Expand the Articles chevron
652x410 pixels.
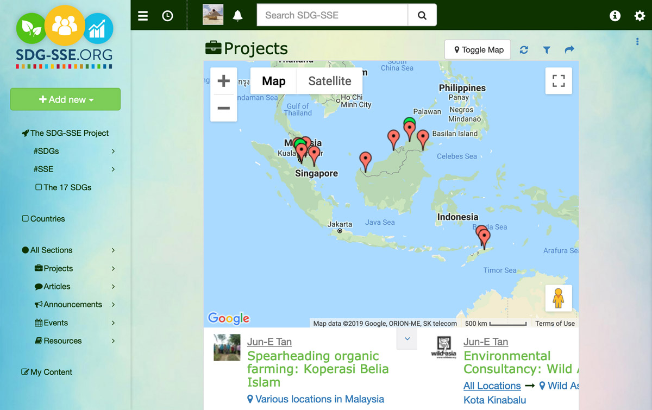tap(113, 287)
